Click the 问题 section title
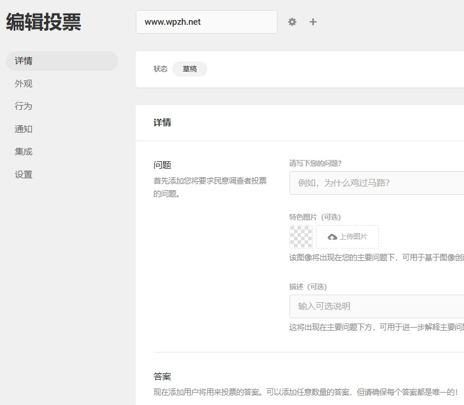Image resolution: width=464 pixels, height=405 pixels. (x=162, y=165)
